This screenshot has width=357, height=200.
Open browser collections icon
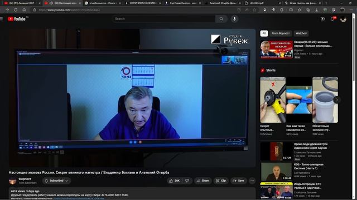(308, 10)
